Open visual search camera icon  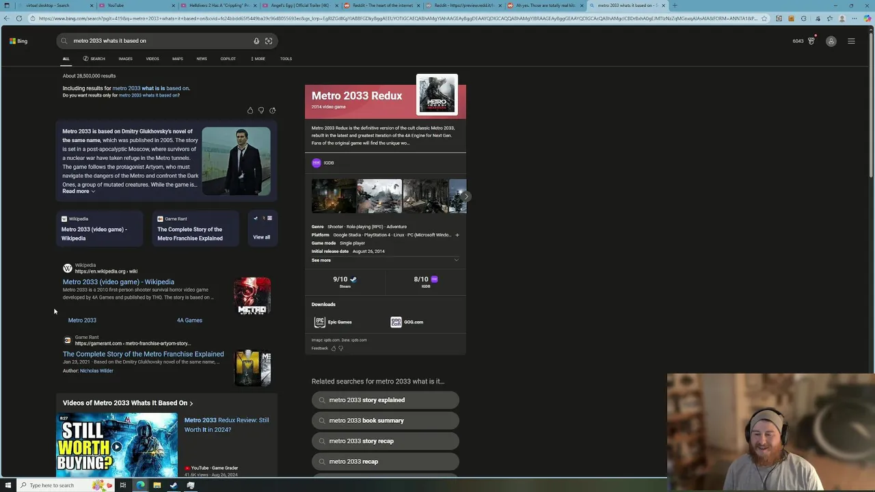(269, 41)
